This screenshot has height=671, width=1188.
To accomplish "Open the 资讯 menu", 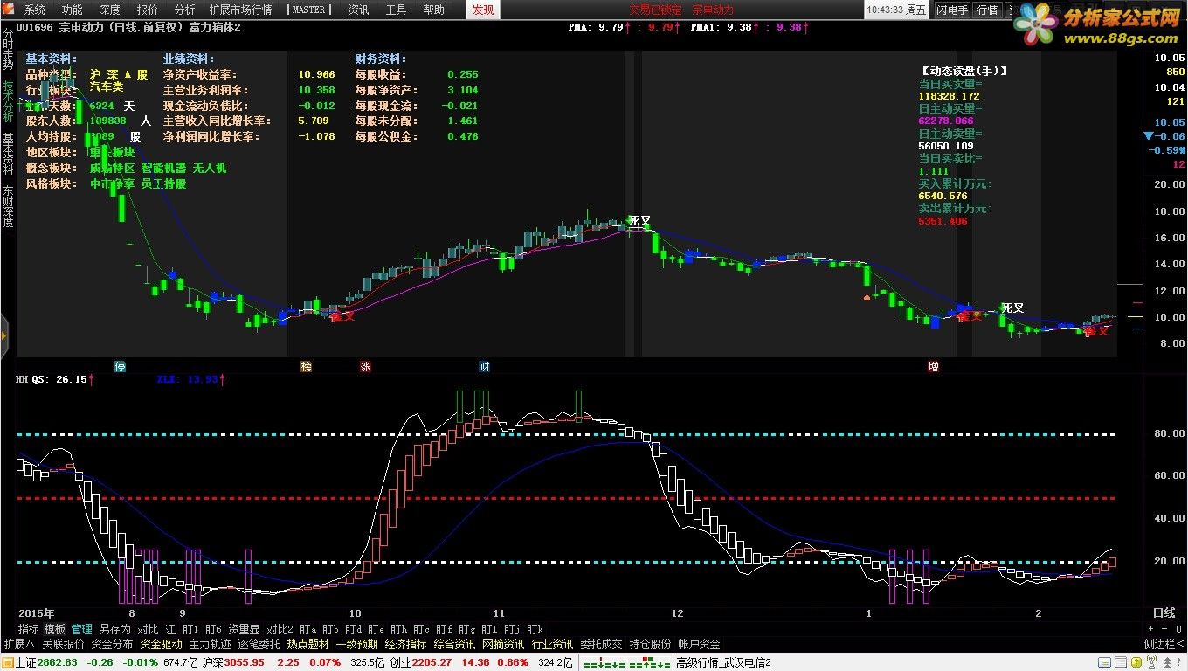I will pyautogui.click(x=358, y=10).
